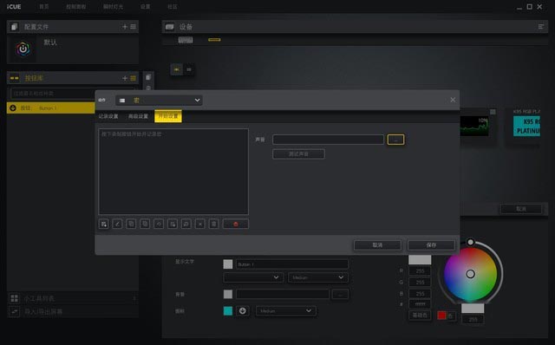The height and width of the screenshot is (345, 555).
Task: Open the 设备 devices panel menu icon
Action: click(541, 27)
